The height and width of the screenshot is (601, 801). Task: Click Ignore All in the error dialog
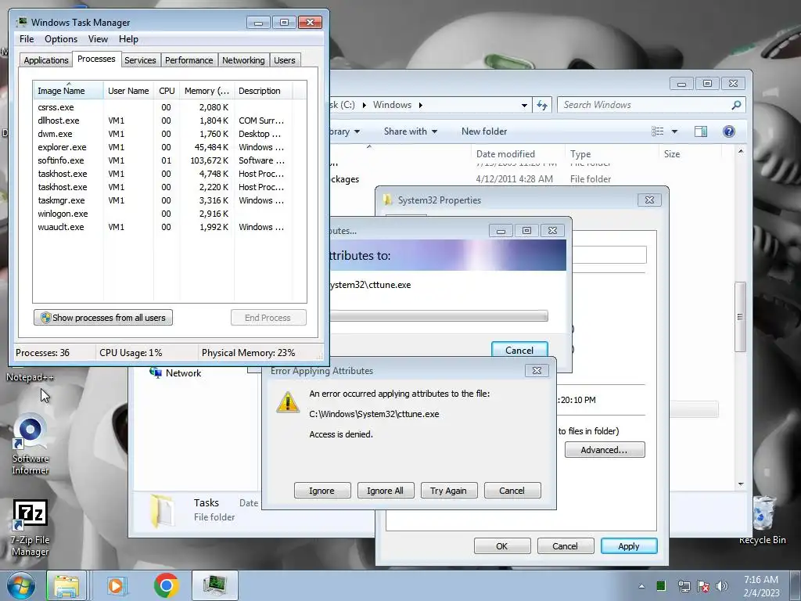pyautogui.click(x=385, y=491)
